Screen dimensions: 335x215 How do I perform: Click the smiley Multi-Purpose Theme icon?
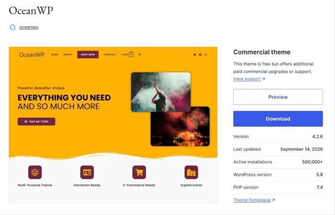point(35,172)
